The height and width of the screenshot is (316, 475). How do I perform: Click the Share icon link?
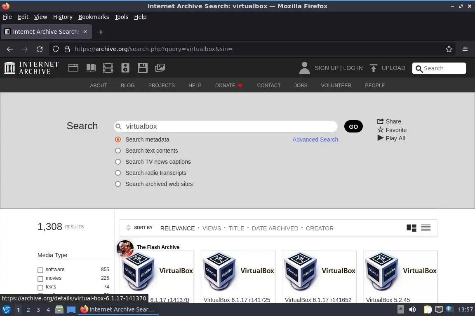(389, 121)
